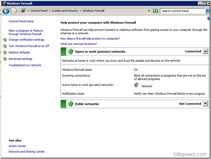The width and height of the screenshot is (211, 159).
Task: Click Public networks heading
Action: click(87, 104)
